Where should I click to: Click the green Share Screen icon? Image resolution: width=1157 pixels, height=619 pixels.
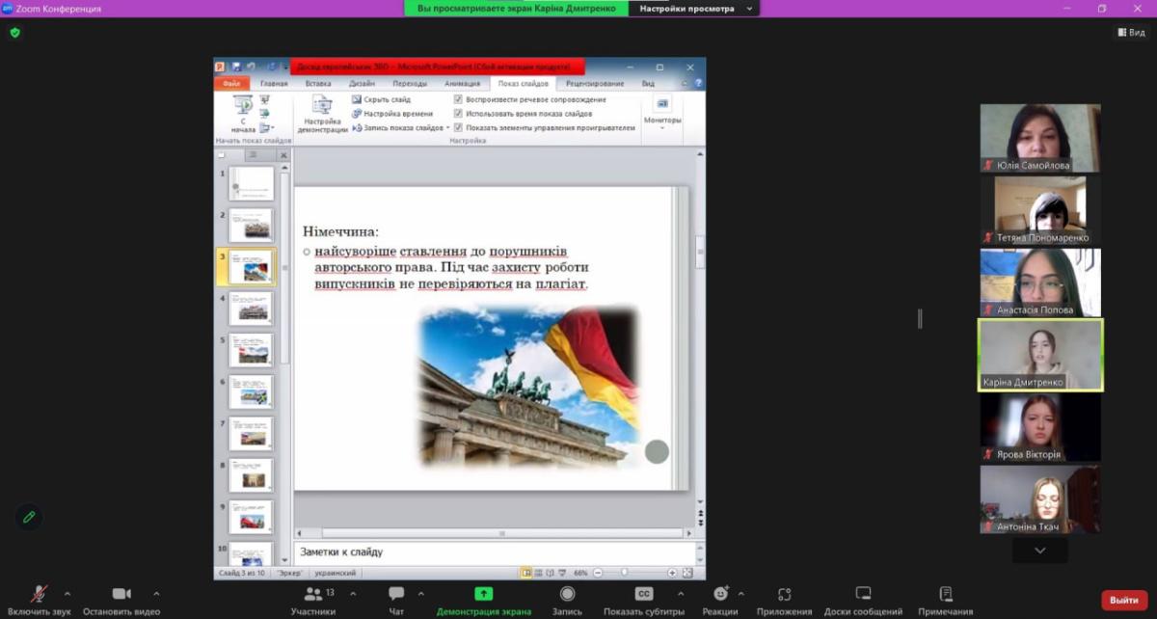(x=483, y=594)
